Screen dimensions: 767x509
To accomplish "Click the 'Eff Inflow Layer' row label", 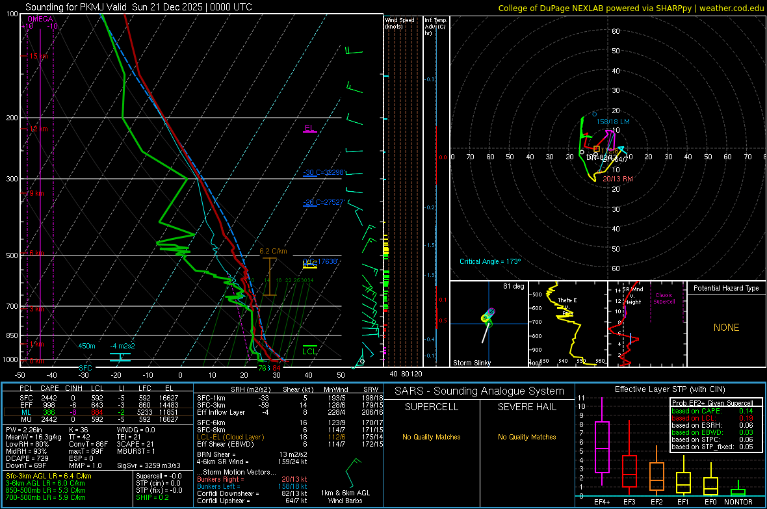I will pos(220,412).
